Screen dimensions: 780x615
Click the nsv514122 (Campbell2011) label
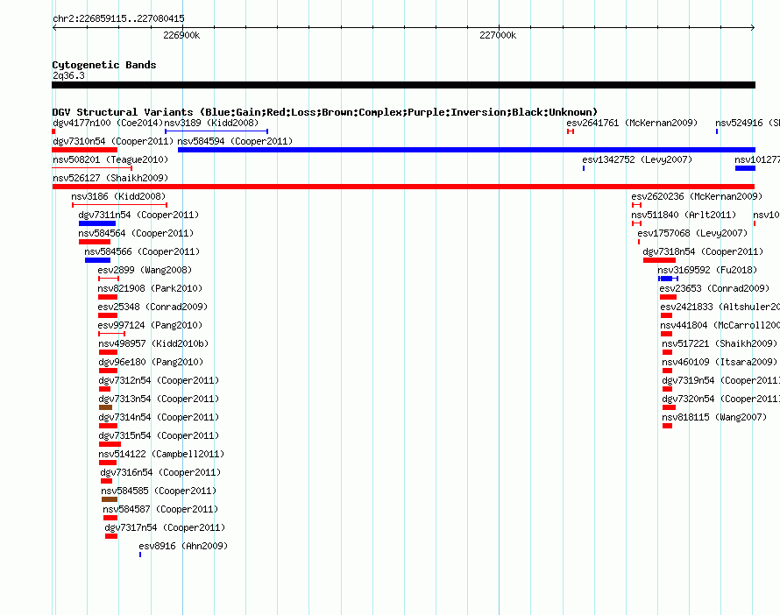161,454
